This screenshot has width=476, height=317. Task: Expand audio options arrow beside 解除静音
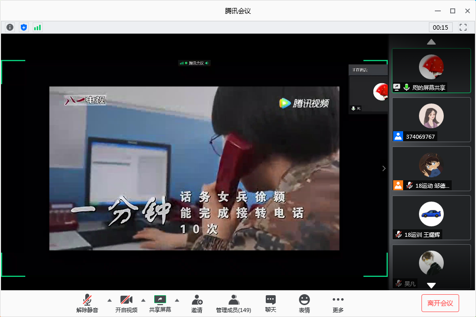[x=110, y=300]
